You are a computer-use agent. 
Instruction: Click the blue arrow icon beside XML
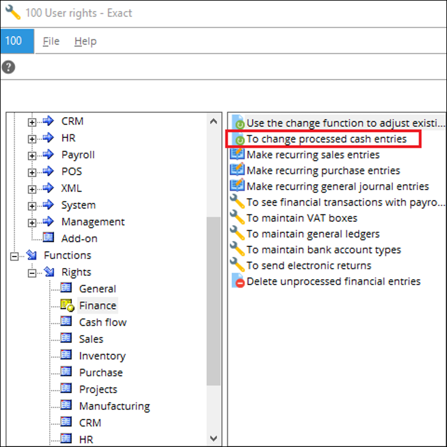(x=48, y=188)
